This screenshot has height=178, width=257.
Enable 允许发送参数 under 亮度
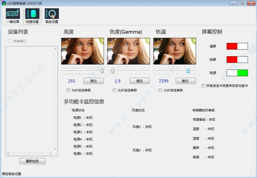point(68,90)
